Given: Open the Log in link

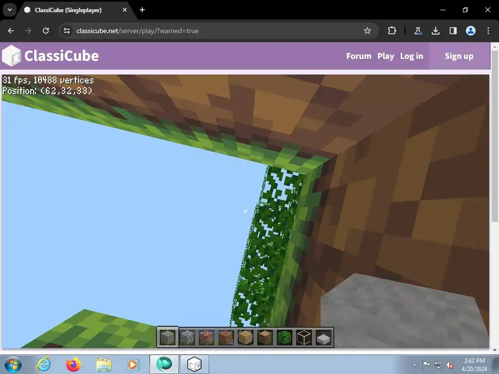Looking at the screenshot, I should [411, 56].
